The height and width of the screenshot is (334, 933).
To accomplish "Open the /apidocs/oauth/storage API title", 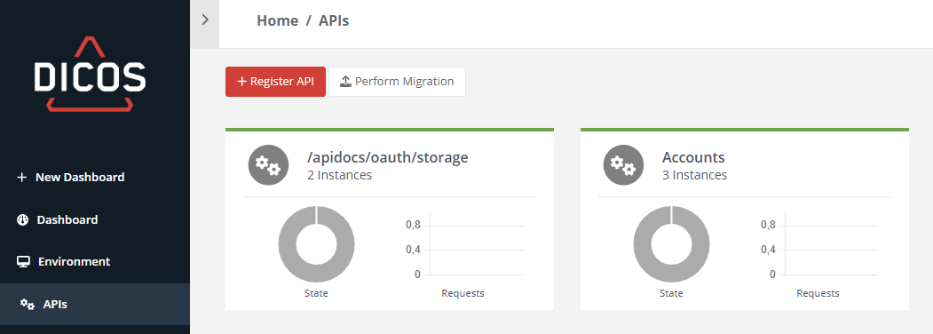I will [387, 158].
